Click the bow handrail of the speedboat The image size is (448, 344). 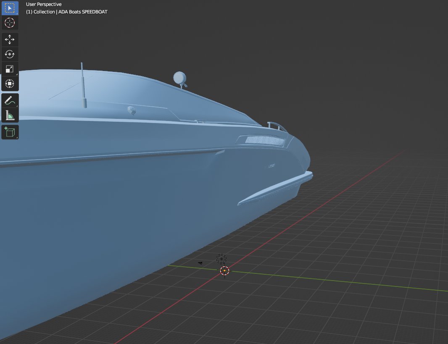(277, 126)
